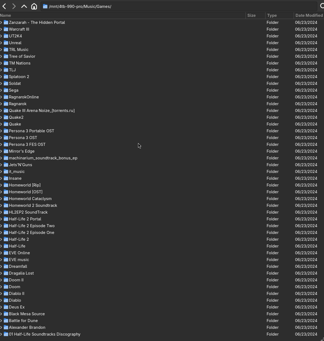324x341 pixels.
Task: Select Half-Life 2 Episode One folder name
Action: 31,233
